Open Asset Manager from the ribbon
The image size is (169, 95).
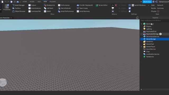click(x=18, y=5)
